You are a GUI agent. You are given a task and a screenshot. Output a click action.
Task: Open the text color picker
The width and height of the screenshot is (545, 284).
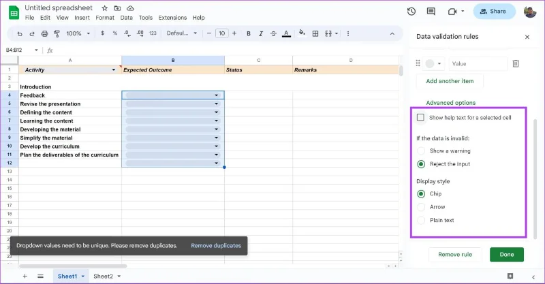[x=286, y=33]
